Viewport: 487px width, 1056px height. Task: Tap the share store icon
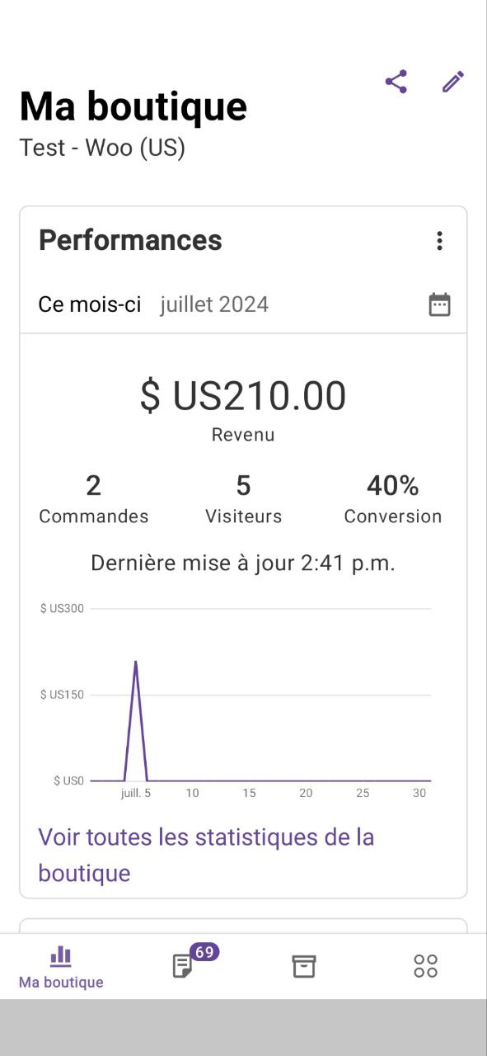pos(396,82)
